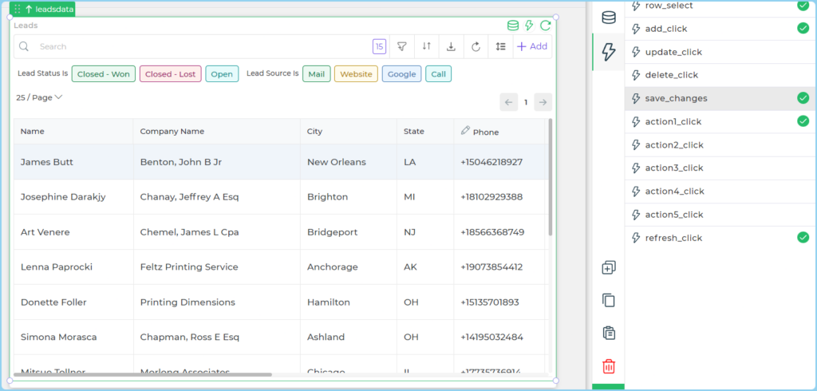Toggle the Closed - Won status filter
The image size is (817, 391).
click(x=103, y=74)
